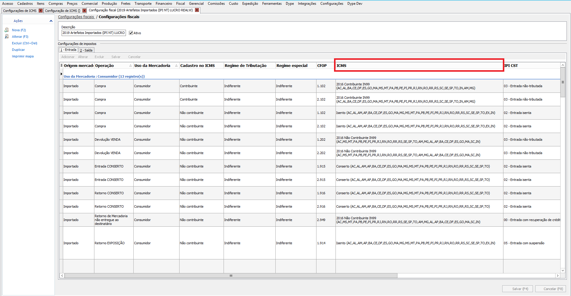The height and width of the screenshot is (296, 571).
Task: Click the Retorno EXPOSIÇÃO operation cell
Action: [114, 243]
